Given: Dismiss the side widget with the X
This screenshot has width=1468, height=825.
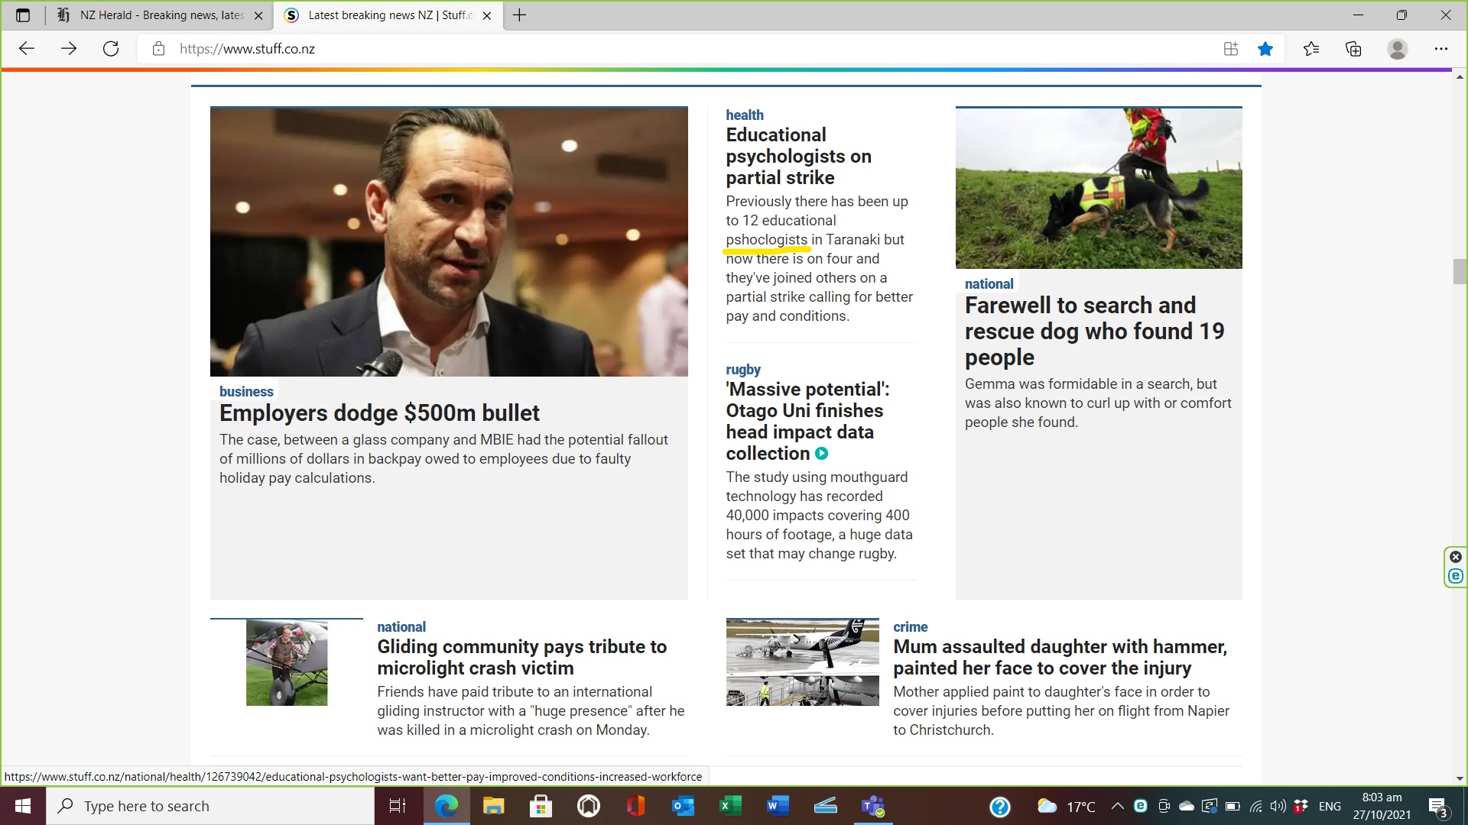Looking at the screenshot, I should click(1456, 557).
